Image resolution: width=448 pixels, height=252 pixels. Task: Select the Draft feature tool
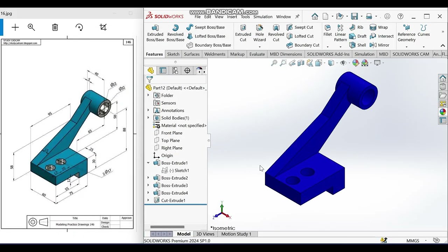click(358, 36)
